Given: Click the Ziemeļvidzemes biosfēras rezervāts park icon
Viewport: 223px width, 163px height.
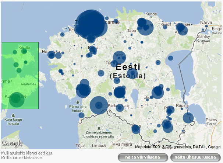Looking at the screenshot, I should coord(99,128).
